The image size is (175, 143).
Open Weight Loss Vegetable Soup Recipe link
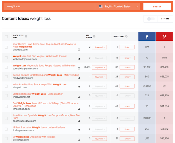pyautogui.click(x=44, y=65)
